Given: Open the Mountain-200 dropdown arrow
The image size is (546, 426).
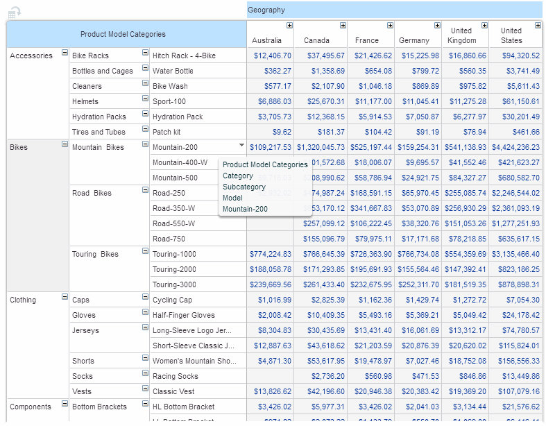Looking at the screenshot, I should 241,146.
